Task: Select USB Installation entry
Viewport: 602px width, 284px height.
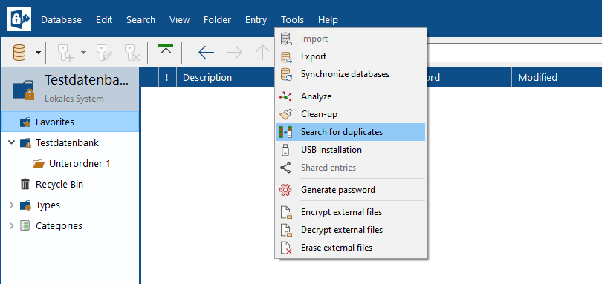Action: pyautogui.click(x=351, y=150)
